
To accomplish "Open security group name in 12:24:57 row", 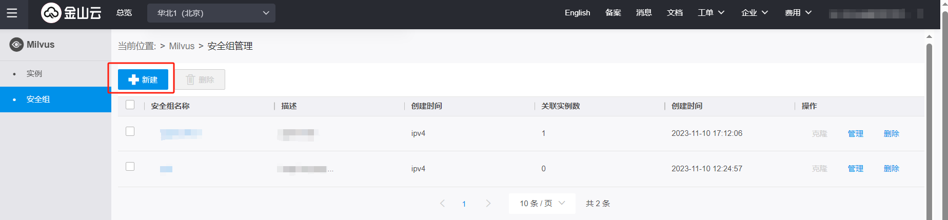I will [x=166, y=169].
